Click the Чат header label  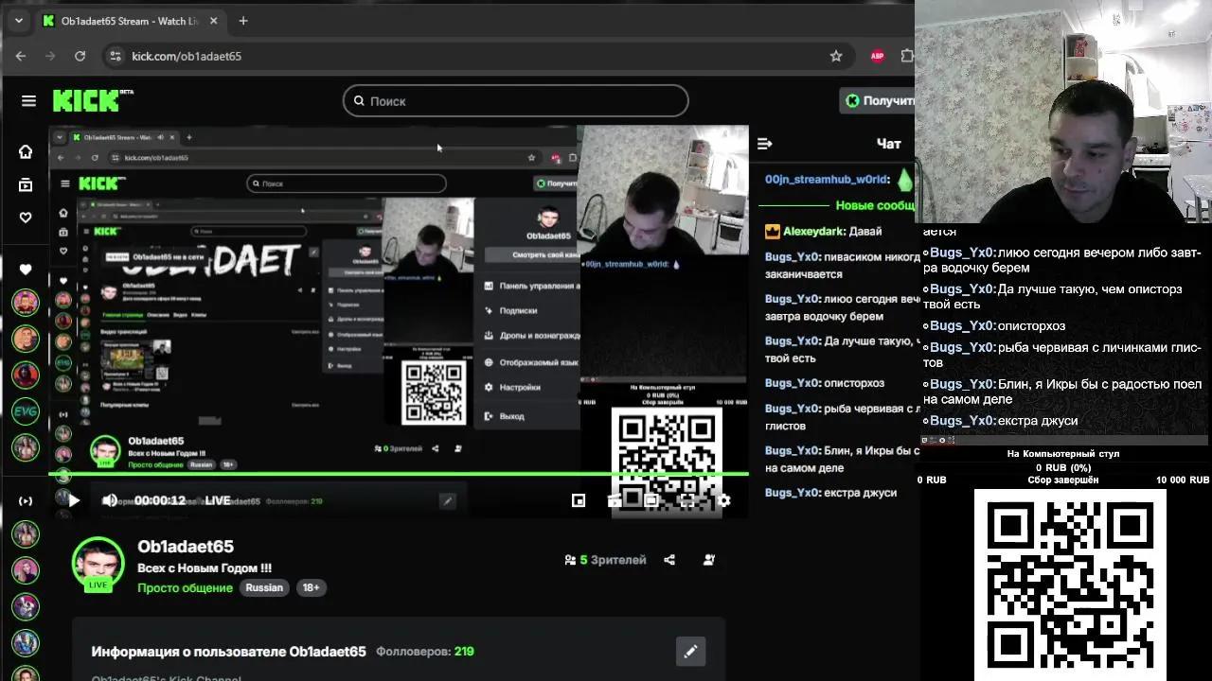pyautogui.click(x=888, y=144)
